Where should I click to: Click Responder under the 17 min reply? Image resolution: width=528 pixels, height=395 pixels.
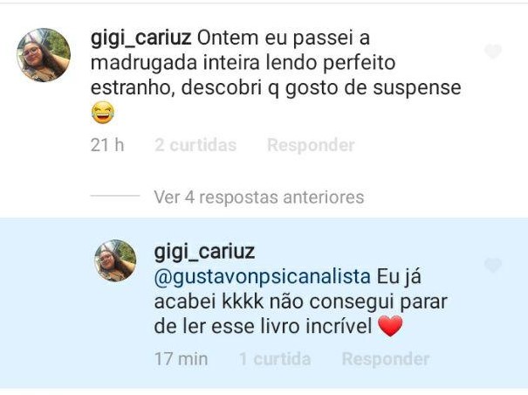[x=386, y=359]
